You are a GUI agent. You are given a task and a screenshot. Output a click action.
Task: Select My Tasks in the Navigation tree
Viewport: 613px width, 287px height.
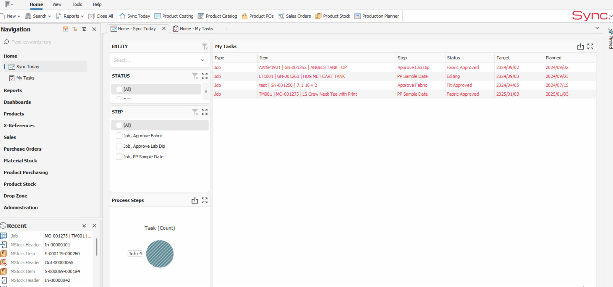[x=25, y=78]
